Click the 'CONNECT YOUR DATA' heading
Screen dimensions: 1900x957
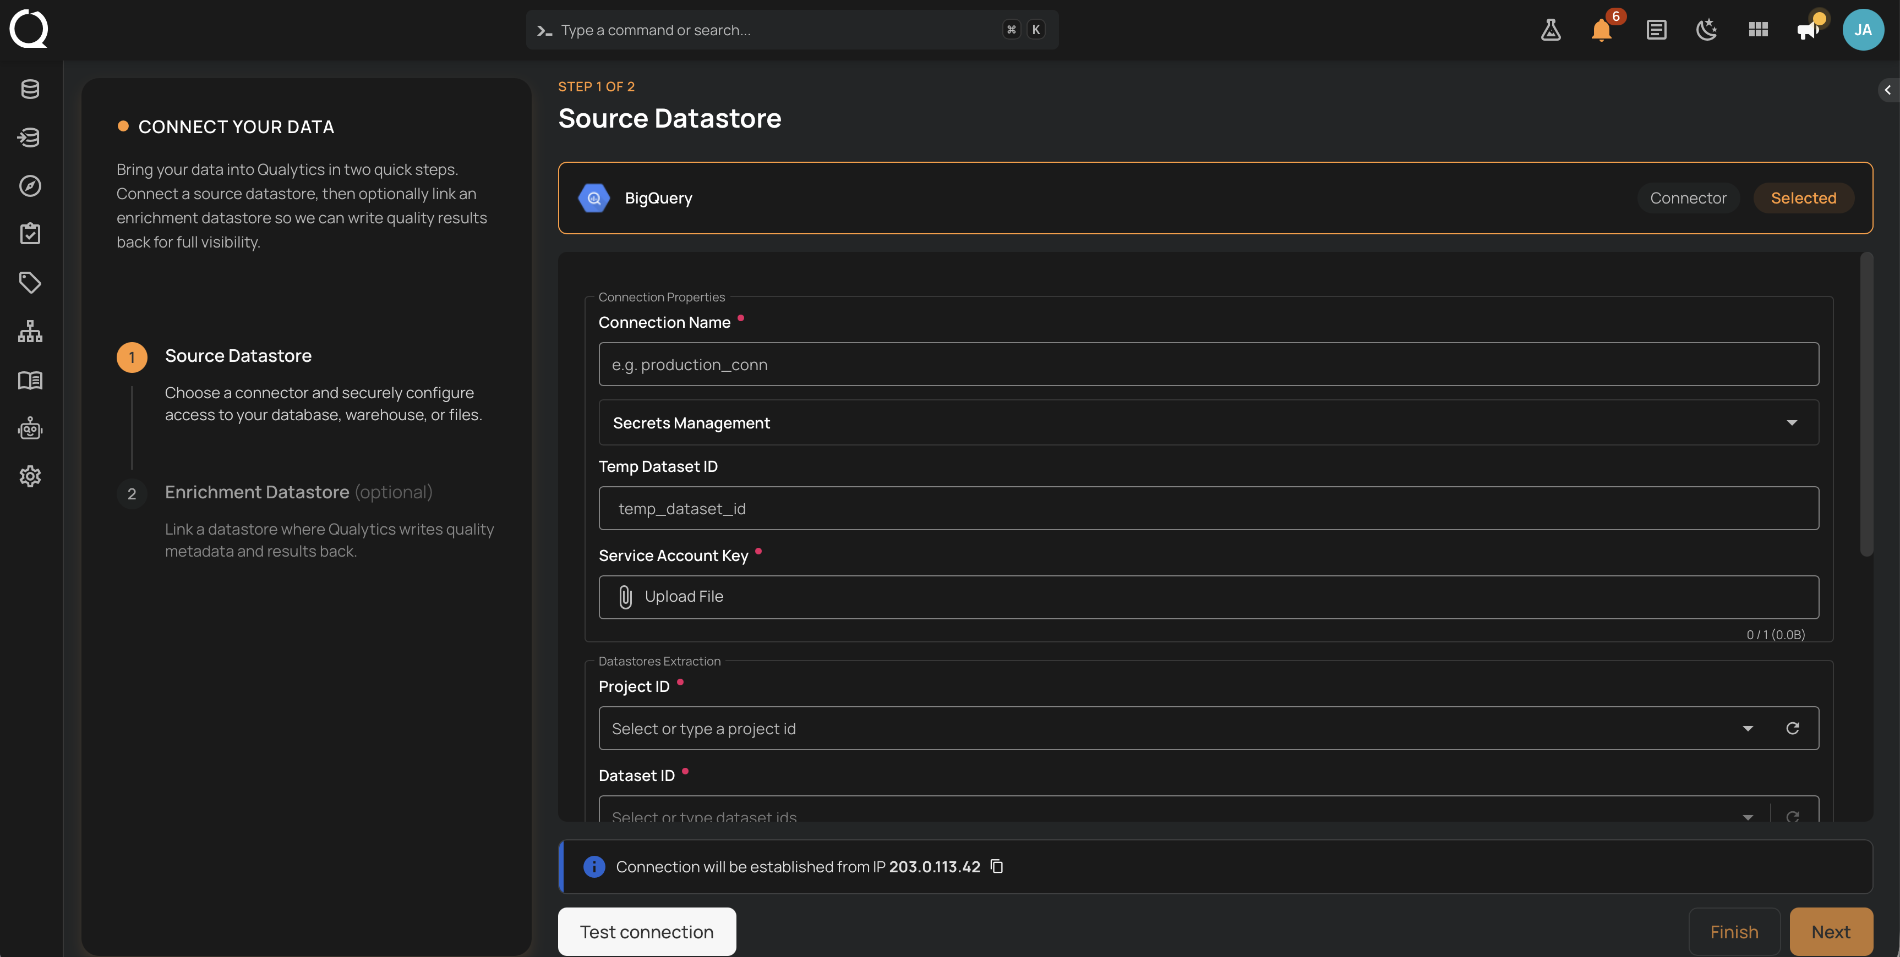tap(236, 127)
